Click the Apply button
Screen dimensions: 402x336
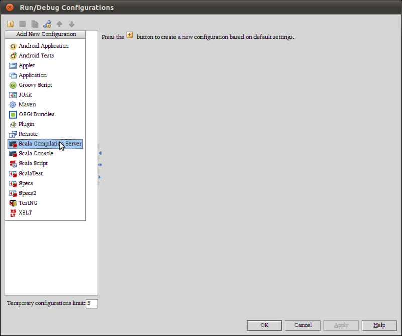pyautogui.click(x=341, y=325)
